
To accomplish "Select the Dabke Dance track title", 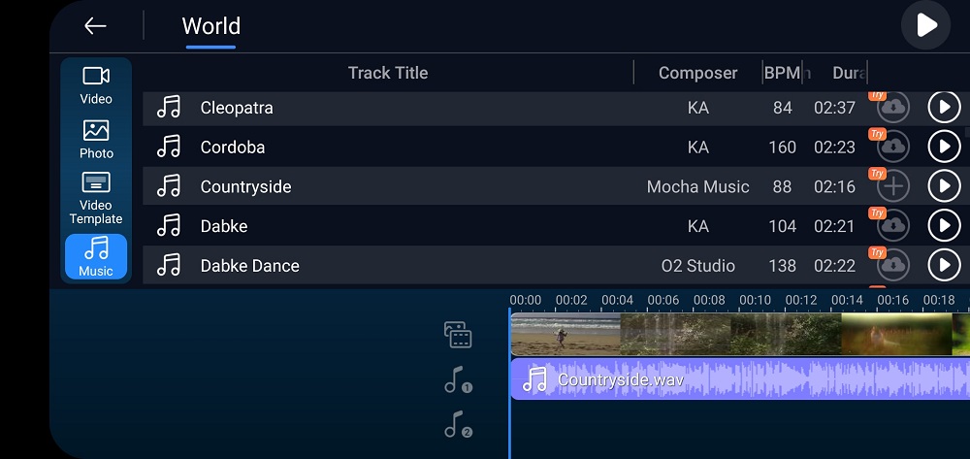I will (x=249, y=266).
